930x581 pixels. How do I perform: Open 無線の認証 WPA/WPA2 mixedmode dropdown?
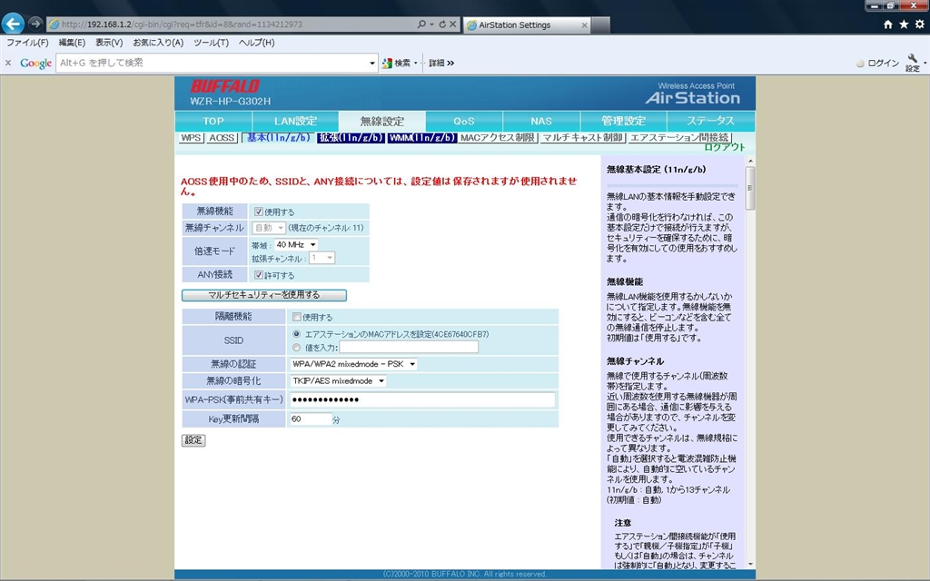point(353,364)
